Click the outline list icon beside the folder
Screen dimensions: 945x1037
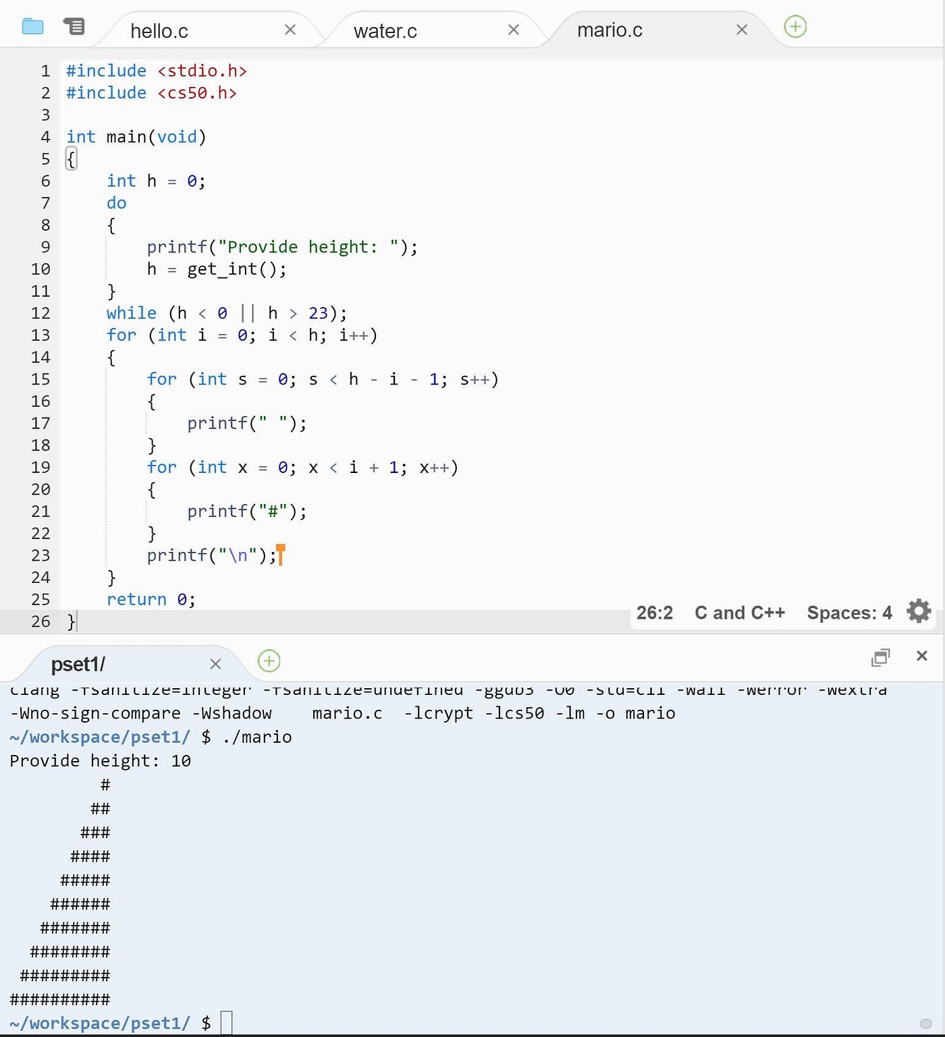[74, 26]
